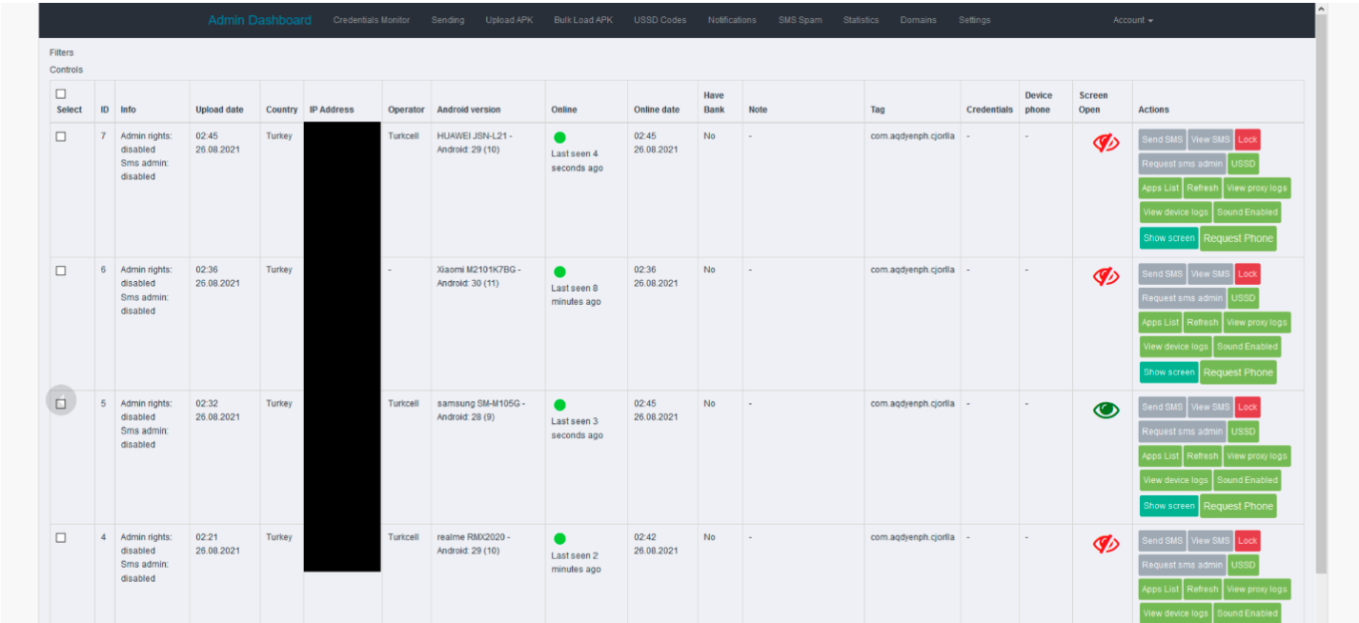Click 'HUAWEI JSN-L21' Android version cell
This screenshot has width=1359, height=623.
pos(475,143)
